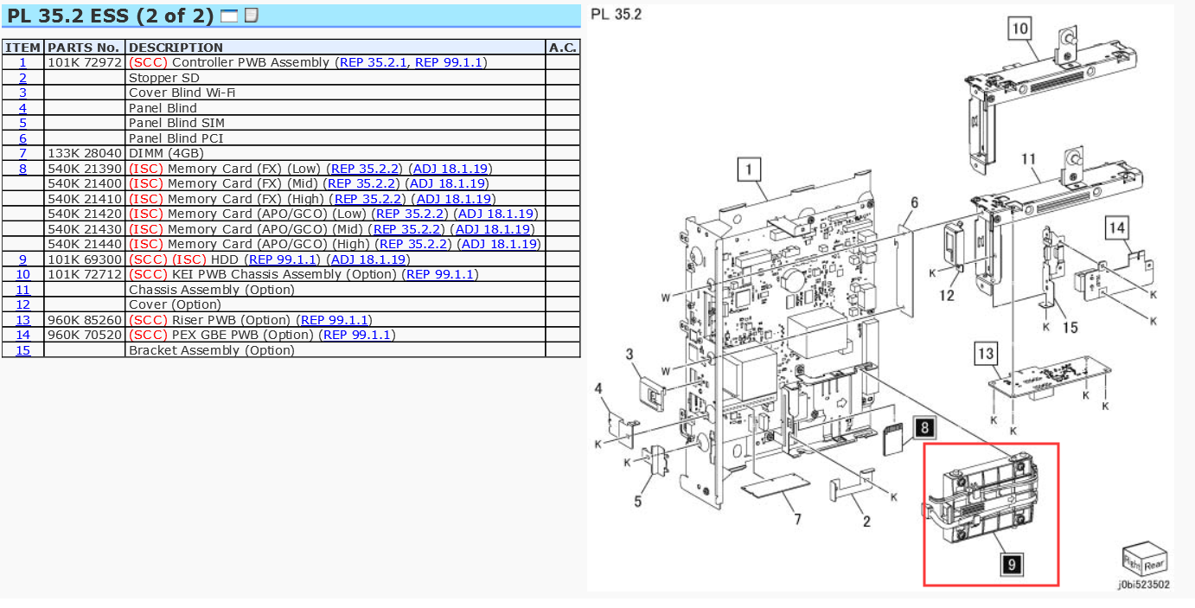Open REP 99.1.1 in the Riser PWB row

(335, 320)
